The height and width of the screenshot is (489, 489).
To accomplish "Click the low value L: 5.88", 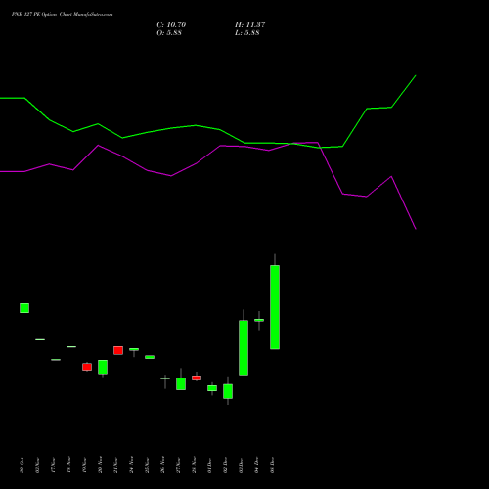I will pos(247,33).
